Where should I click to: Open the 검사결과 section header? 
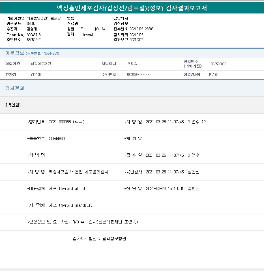pos(15,88)
